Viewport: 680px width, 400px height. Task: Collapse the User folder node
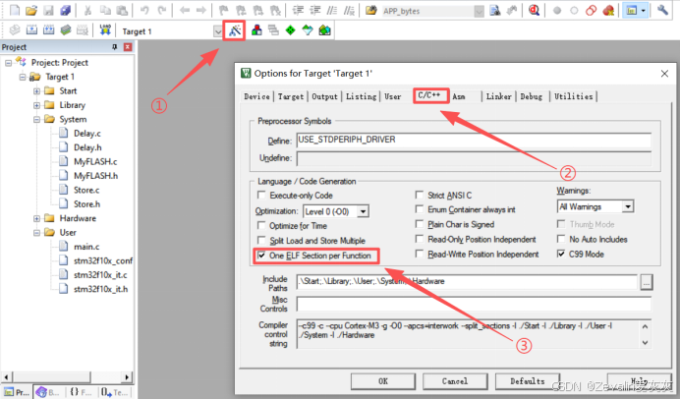pos(37,233)
